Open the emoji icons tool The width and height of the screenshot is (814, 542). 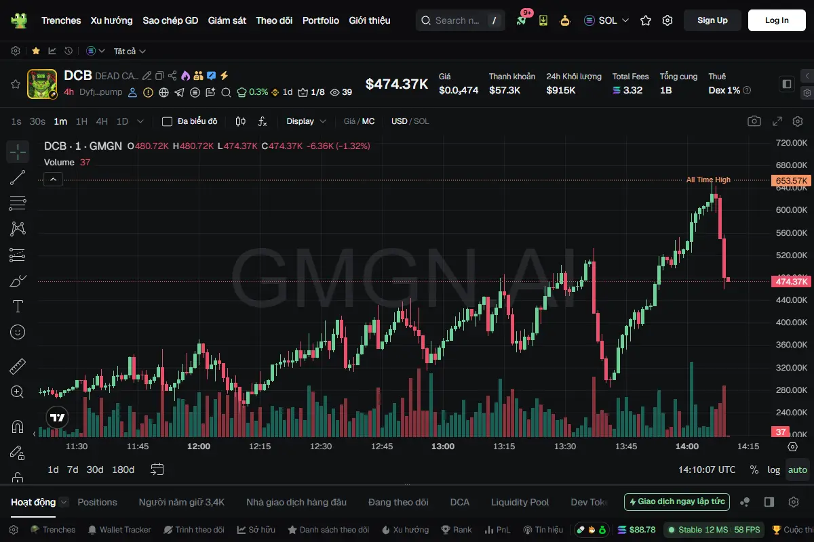18,332
